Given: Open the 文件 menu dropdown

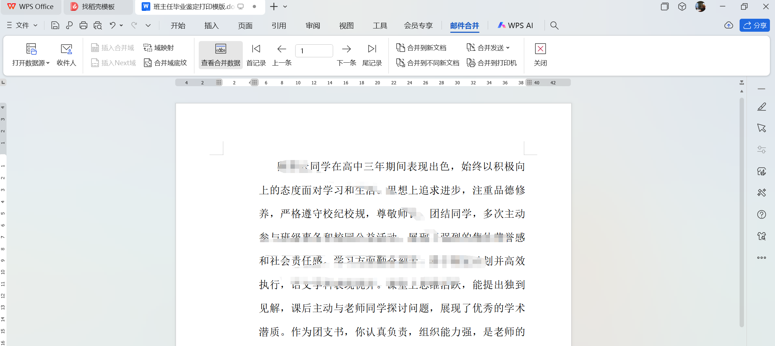Looking at the screenshot, I should (x=22, y=25).
